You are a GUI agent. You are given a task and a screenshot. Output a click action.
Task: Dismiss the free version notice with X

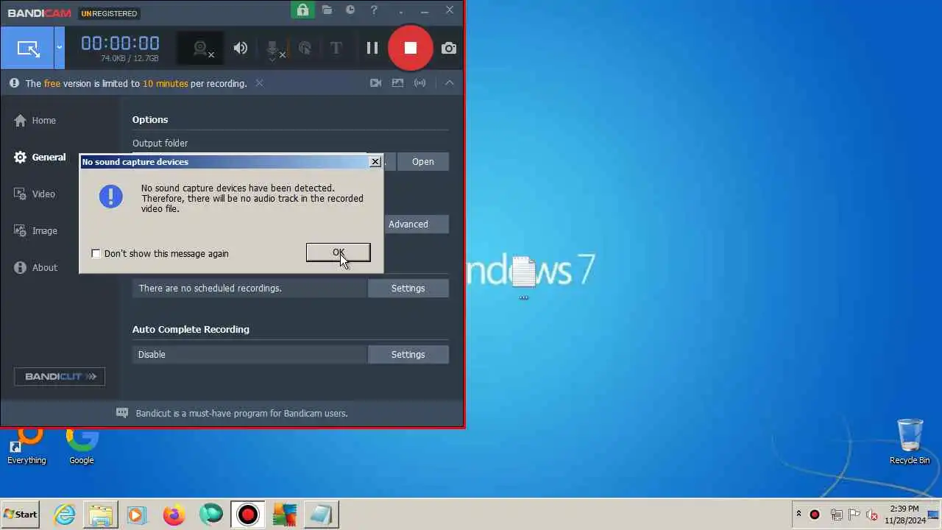click(259, 83)
